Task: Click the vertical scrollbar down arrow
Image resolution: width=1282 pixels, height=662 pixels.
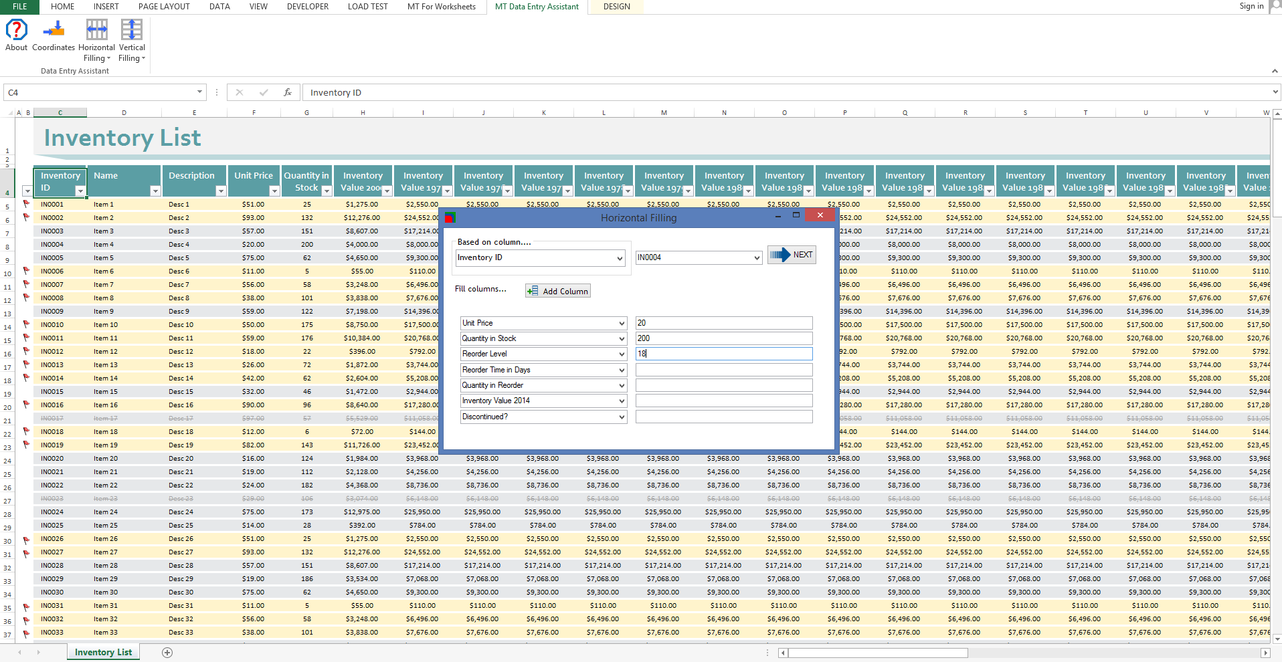Action: click(x=1277, y=639)
